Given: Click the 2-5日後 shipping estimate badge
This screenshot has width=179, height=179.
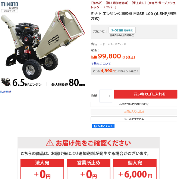Looking at the screenshot, I should (x=122, y=30).
